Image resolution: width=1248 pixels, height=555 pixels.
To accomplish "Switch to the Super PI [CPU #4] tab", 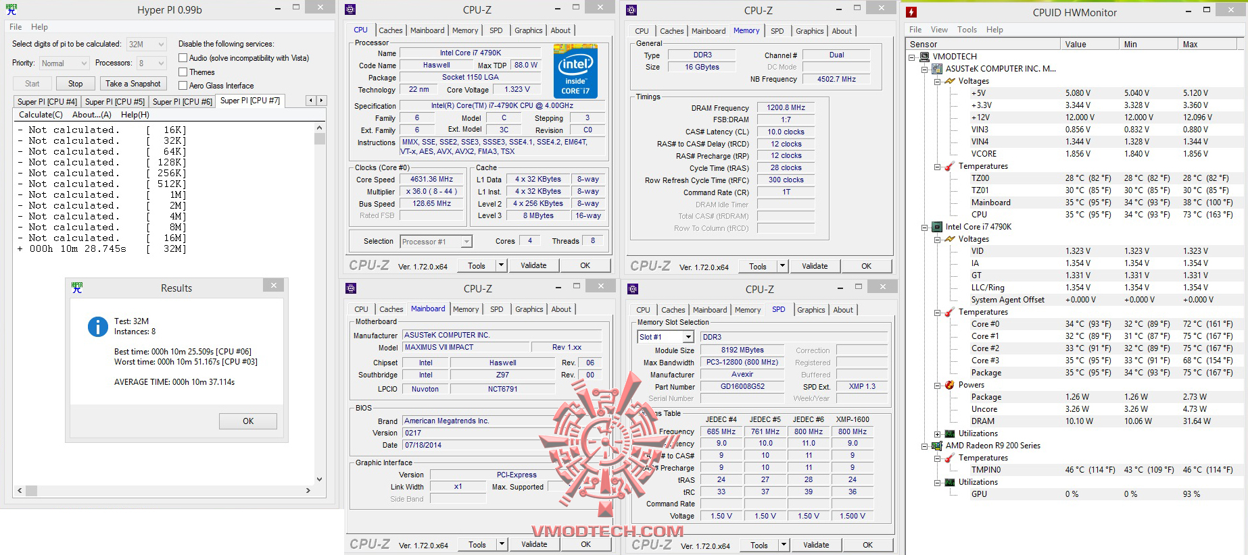I will 47,102.
